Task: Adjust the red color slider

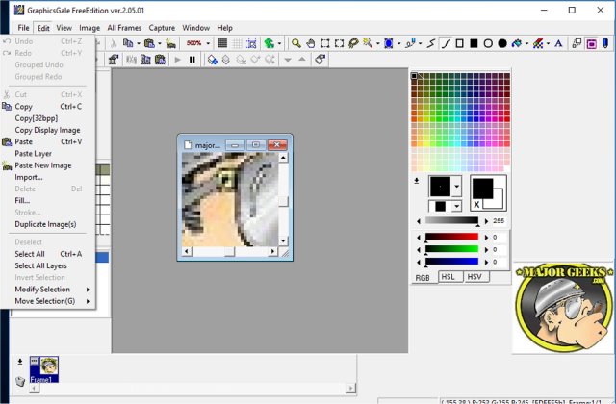Action: pos(450,237)
